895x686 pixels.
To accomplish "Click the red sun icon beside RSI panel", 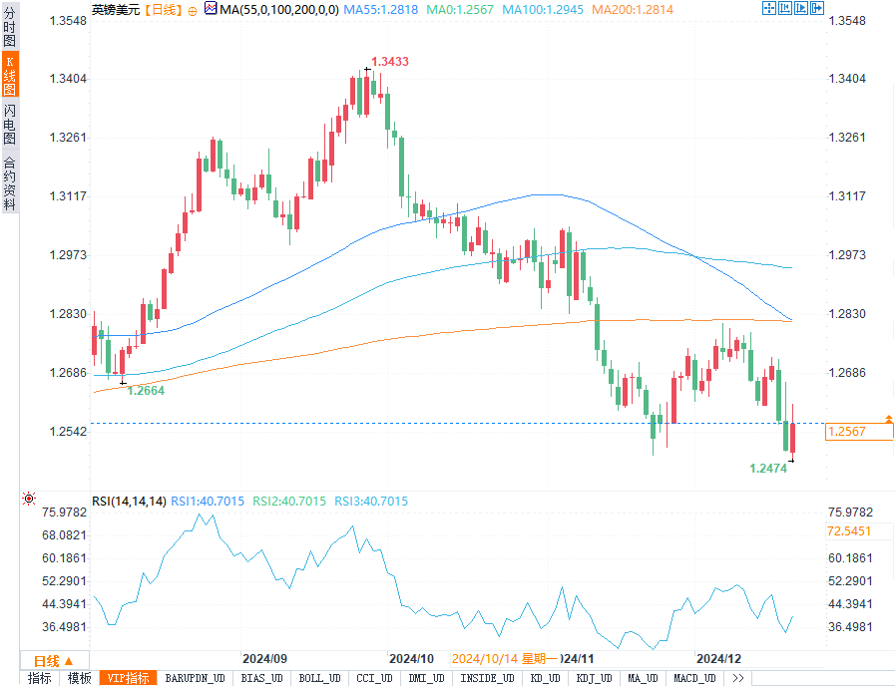I will point(29,499).
